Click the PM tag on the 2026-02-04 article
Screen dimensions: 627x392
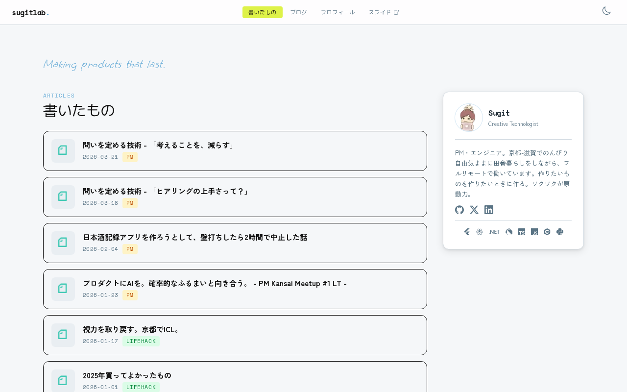130,249
